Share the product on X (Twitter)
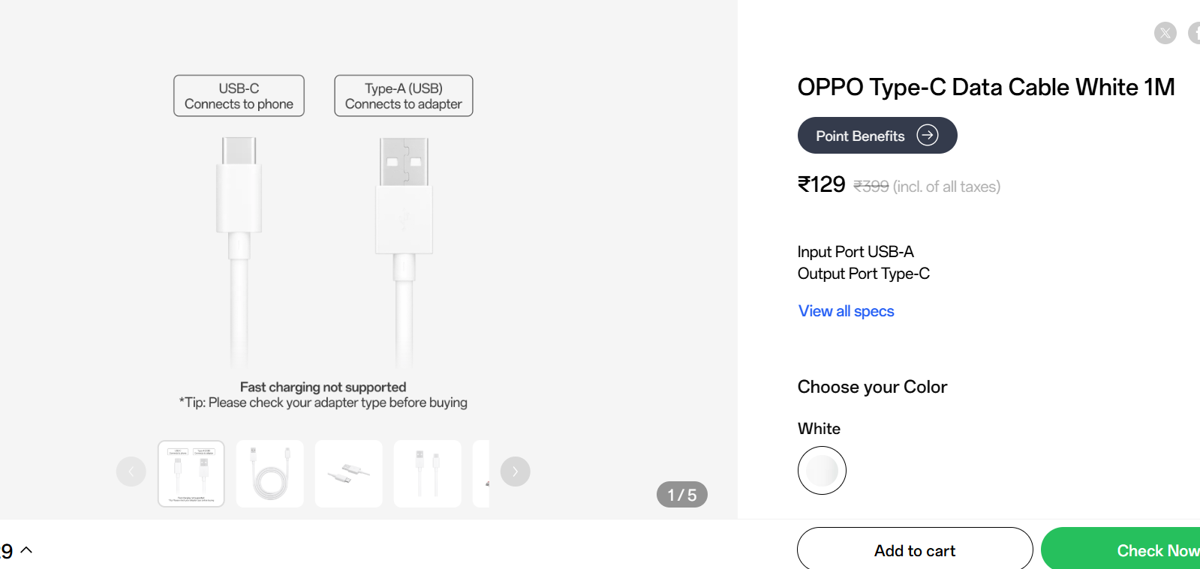 pyautogui.click(x=1165, y=33)
